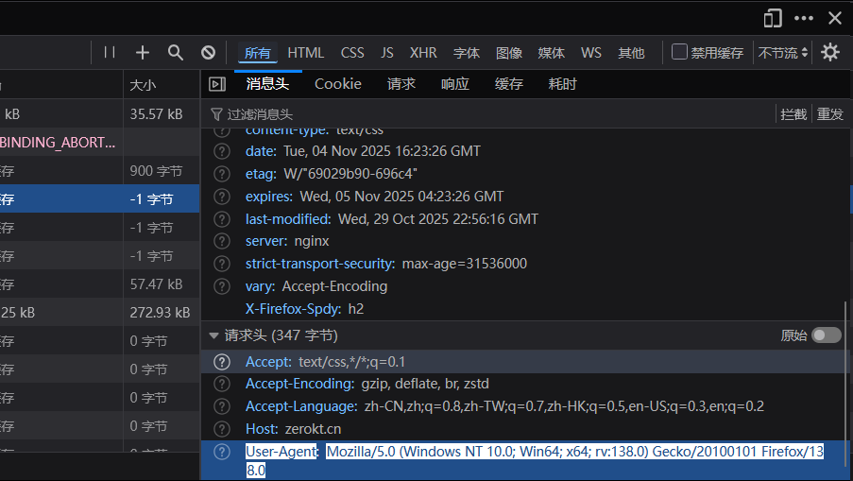
Task: Collapse the 请求头 section
Action: tap(213, 335)
